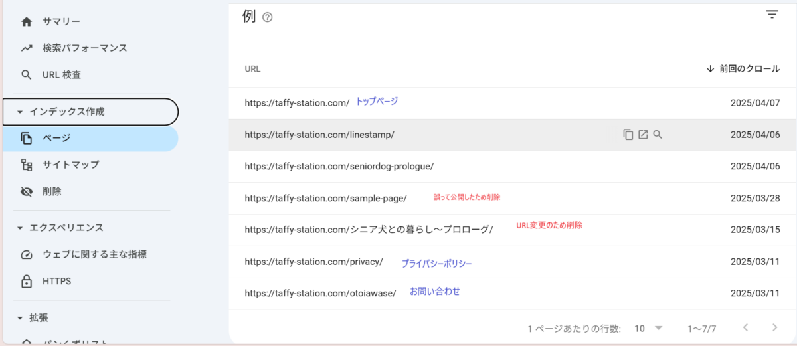Open 検索パフォーマンス in the sidebar

pyautogui.click(x=84, y=48)
